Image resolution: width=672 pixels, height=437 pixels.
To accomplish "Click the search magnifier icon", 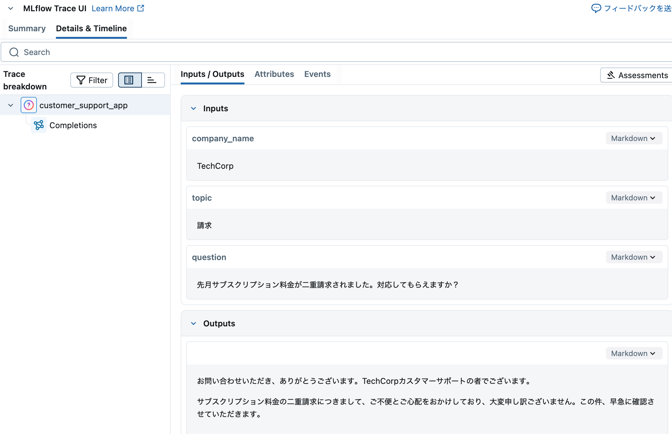I will point(14,52).
